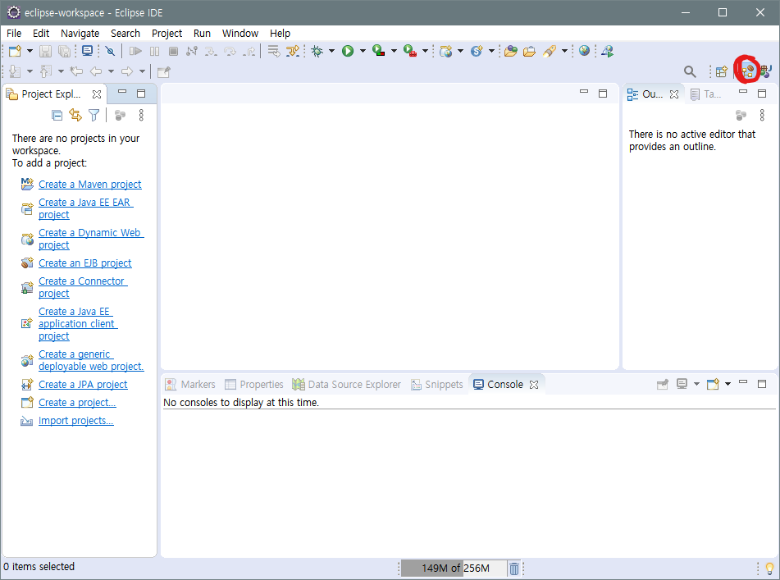Click the Step Over icon
This screenshot has height=580, width=780.
[x=230, y=51]
